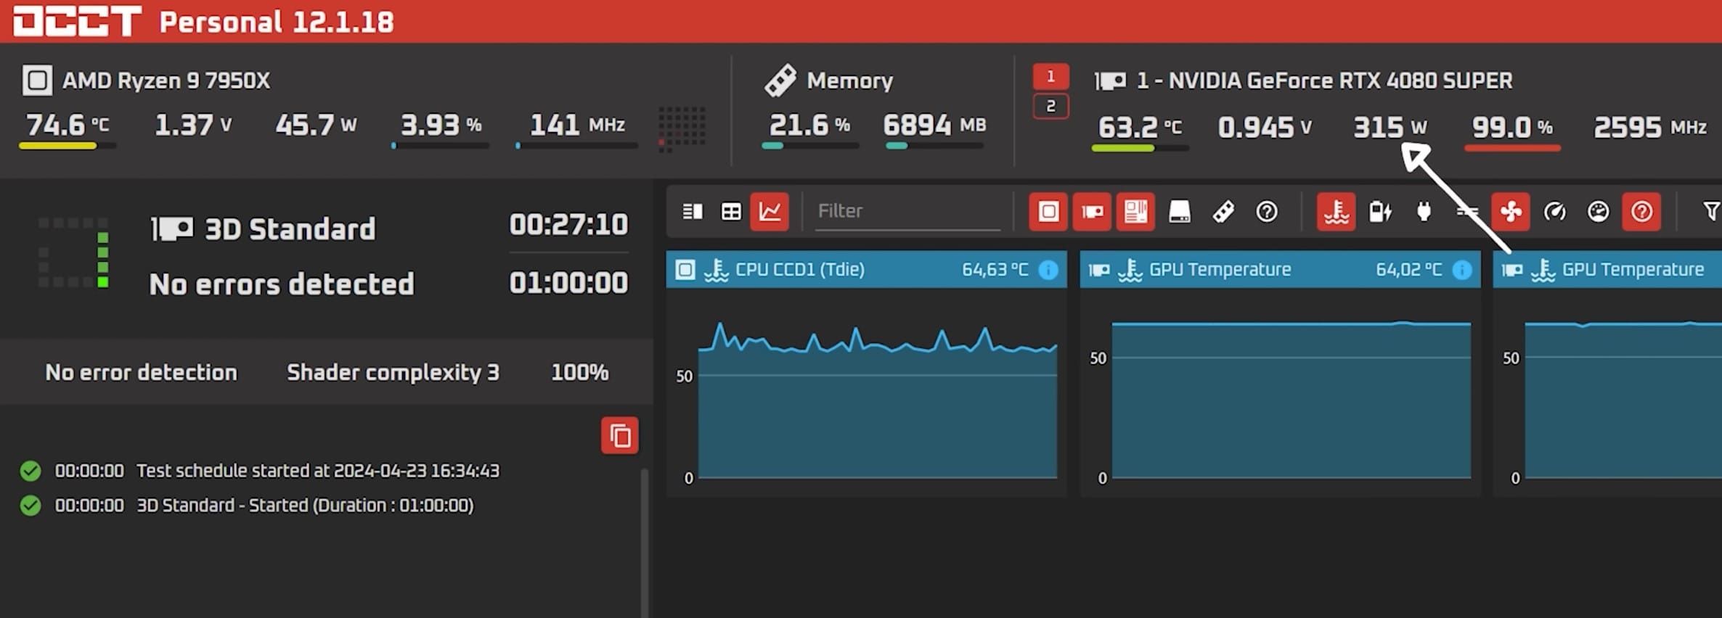The image size is (1722, 618).
Task: Click the GPU card icon beside RTX 4080
Action: coord(1110,81)
